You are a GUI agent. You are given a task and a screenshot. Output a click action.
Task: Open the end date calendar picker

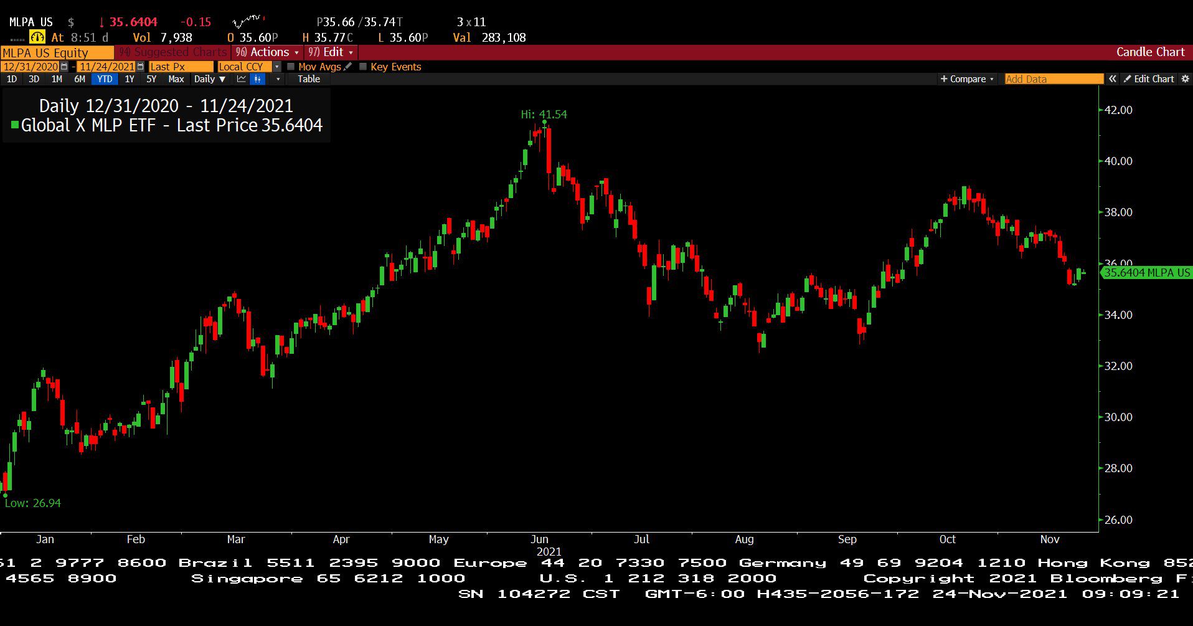tap(140, 67)
